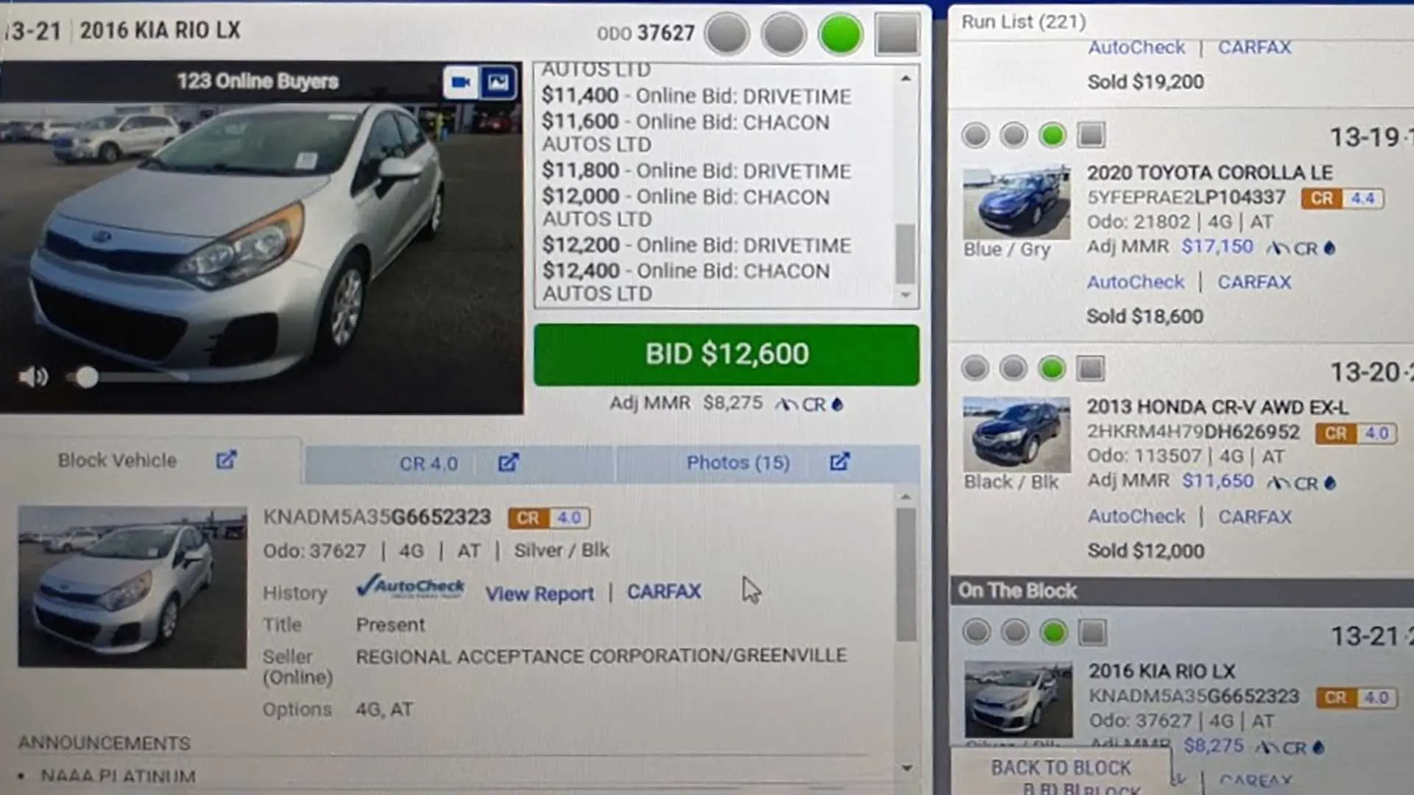Toggle square checkbox for Toyota Corolla listing

pos(1091,135)
